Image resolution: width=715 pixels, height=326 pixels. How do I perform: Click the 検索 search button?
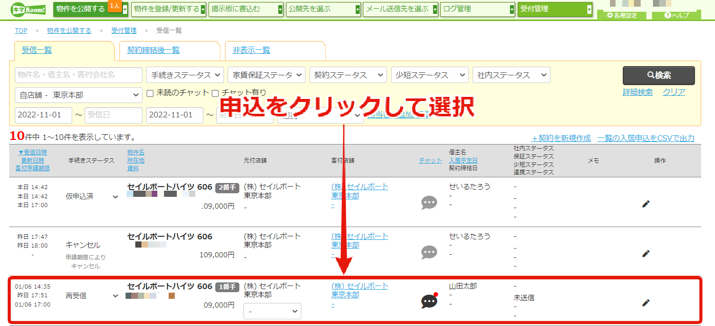tap(659, 75)
